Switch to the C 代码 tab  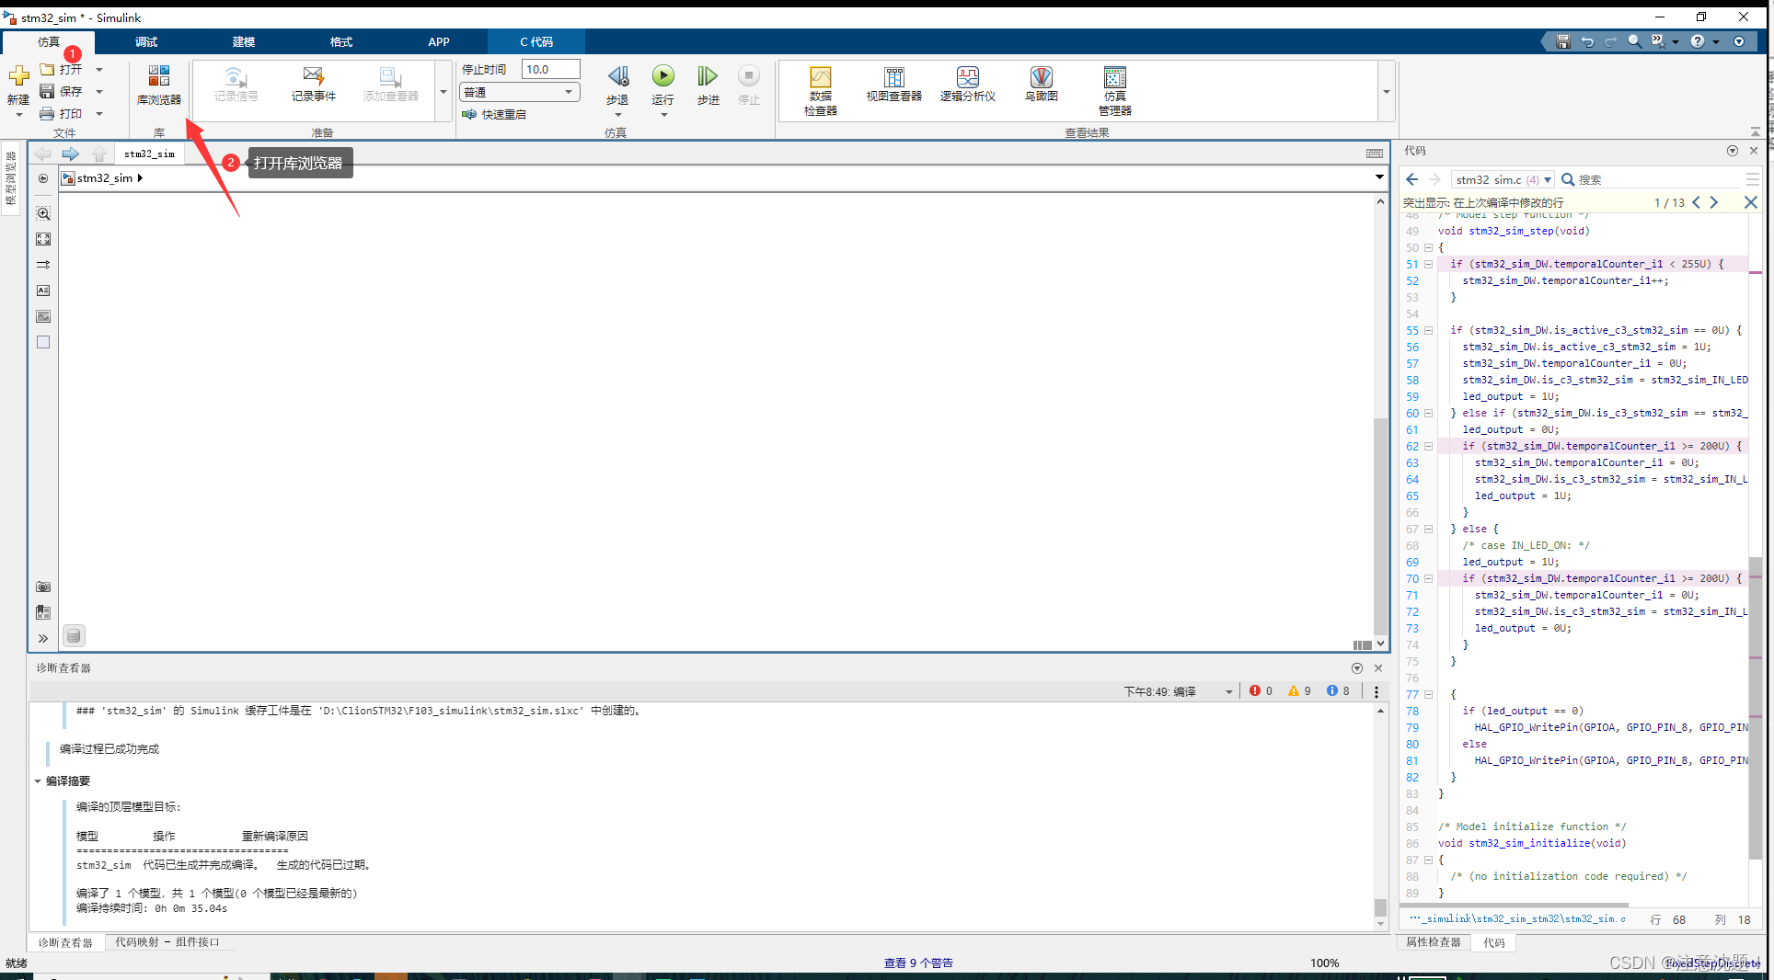[x=536, y=41]
